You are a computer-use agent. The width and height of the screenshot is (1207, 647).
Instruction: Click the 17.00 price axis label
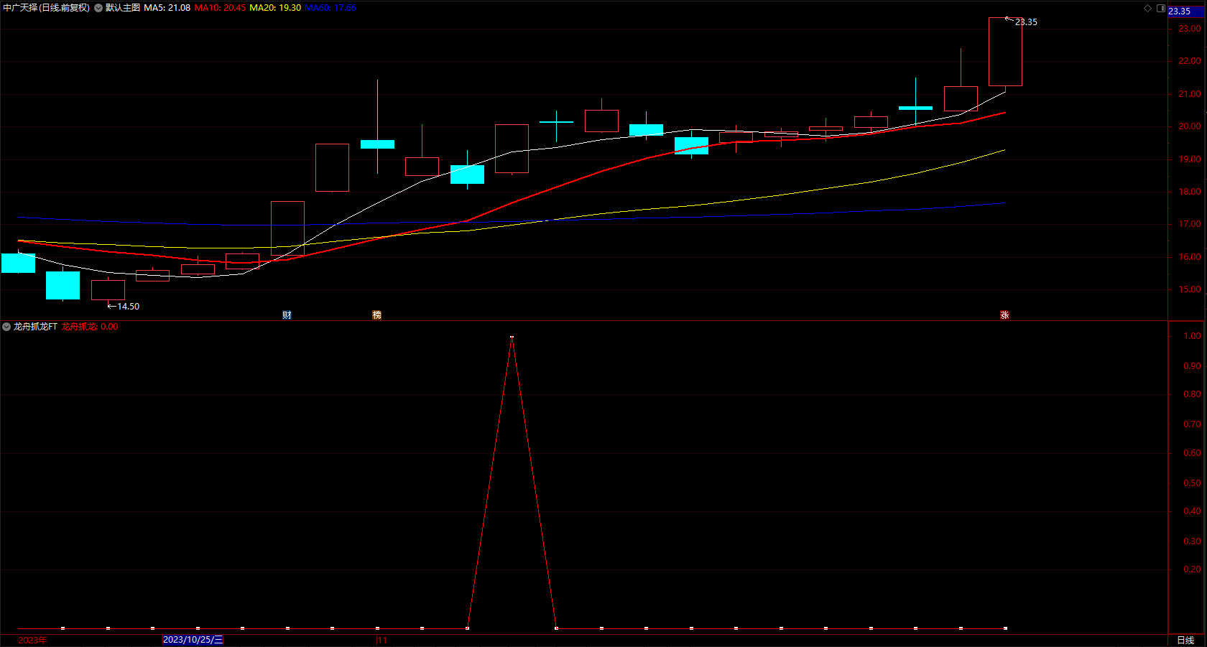[x=1189, y=224]
